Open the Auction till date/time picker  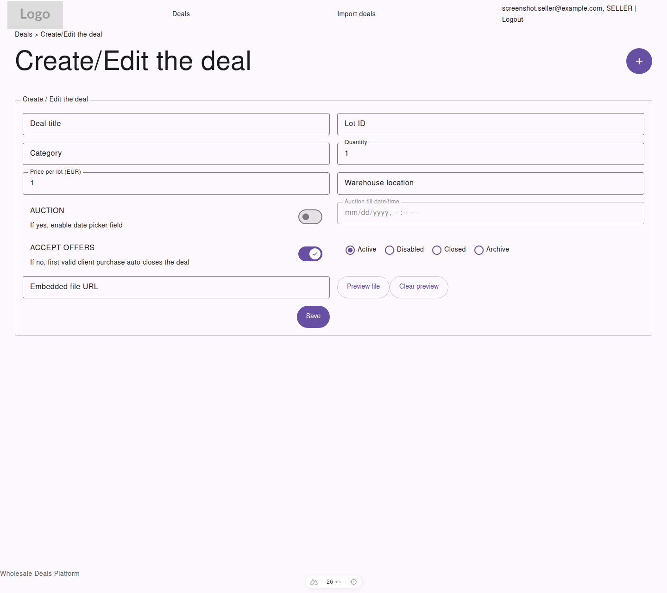click(x=491, y=213)
